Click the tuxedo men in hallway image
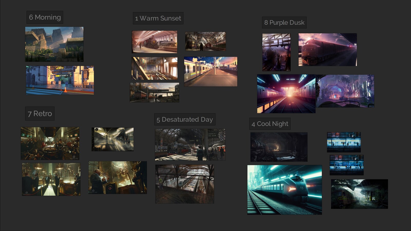The image size is (411, 231). 51,179
